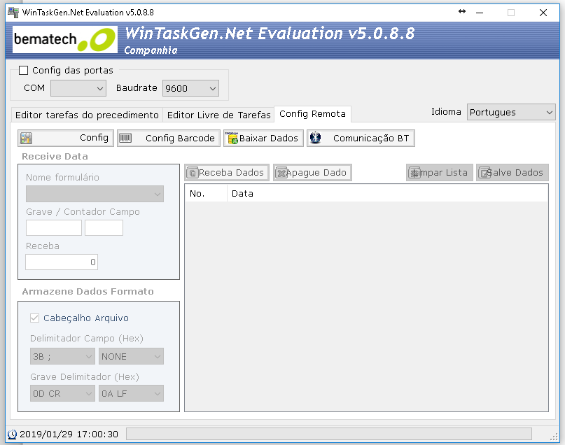Click the Baixar Dados download icon
Viewport: 565px width, 445px height.
232,138
